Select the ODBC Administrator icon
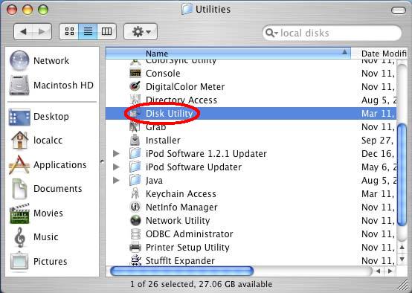This screenshot has width=412, height=293. tap(135, 234)
